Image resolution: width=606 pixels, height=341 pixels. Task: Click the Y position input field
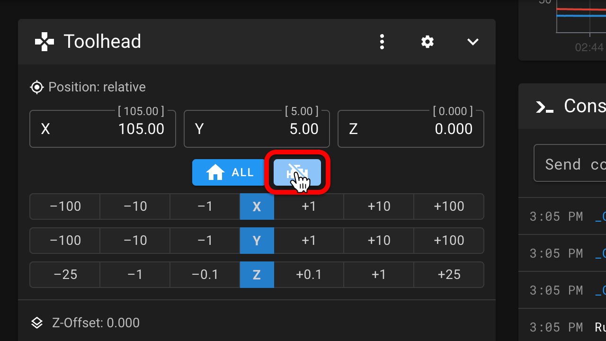pyautogui.click(x=257, y=129)
